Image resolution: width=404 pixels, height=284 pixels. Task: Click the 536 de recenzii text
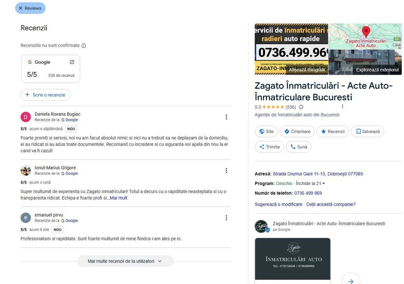point(62,75)
